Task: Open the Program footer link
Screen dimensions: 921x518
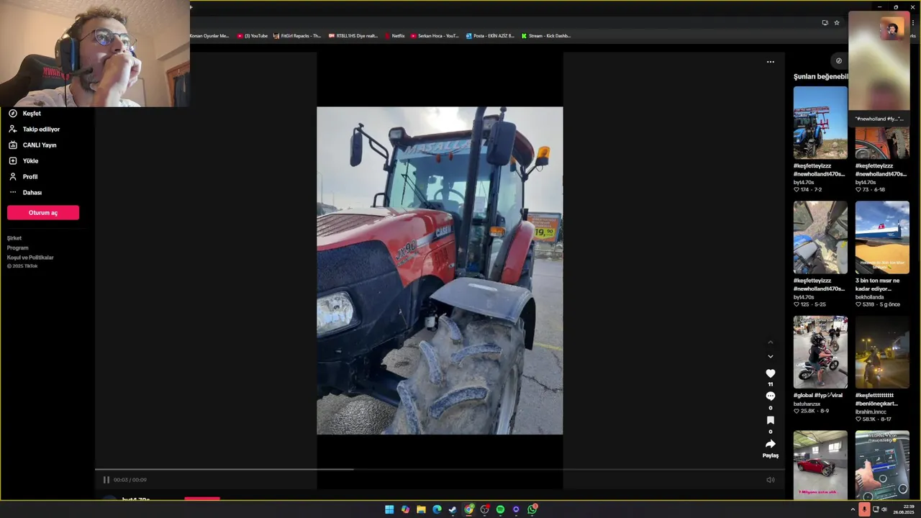Action: click(x=18, y=248)
